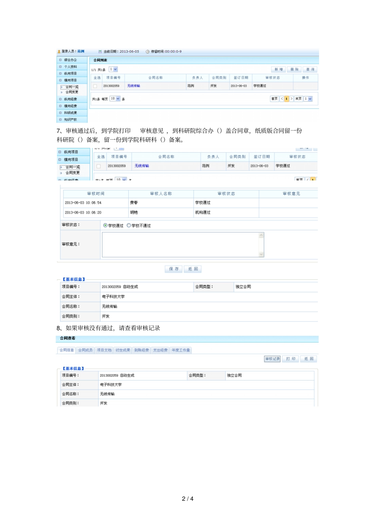Screen dimensions: 376x532
Task: Select 合同一览 in the first screenshot sidebar
Action: (72, 87)
